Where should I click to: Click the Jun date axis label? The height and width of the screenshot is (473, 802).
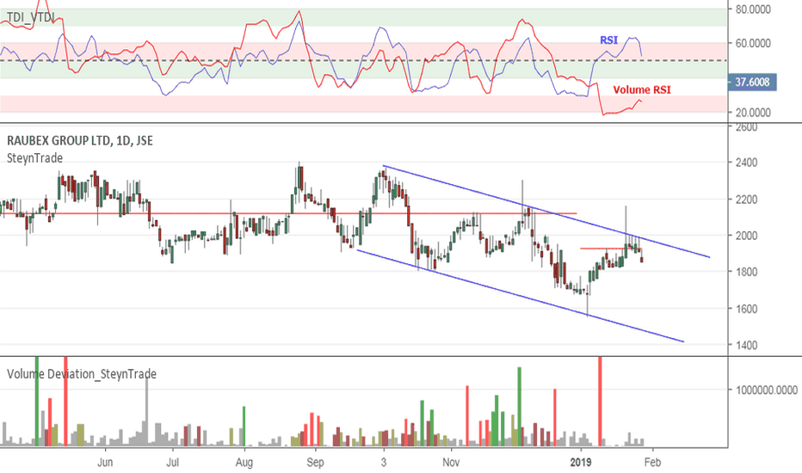pos(105,463)
